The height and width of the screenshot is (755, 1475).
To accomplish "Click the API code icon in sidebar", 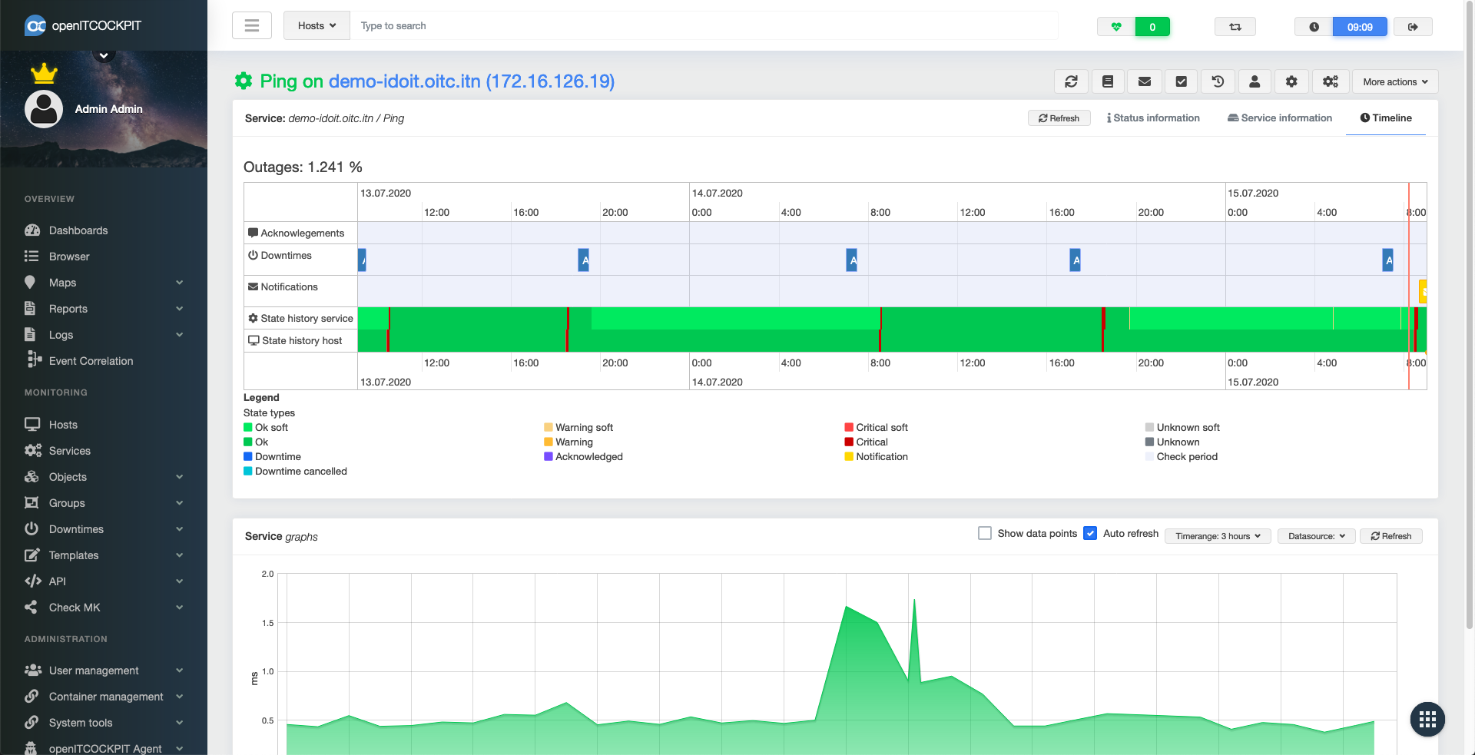I will (32, 581).
